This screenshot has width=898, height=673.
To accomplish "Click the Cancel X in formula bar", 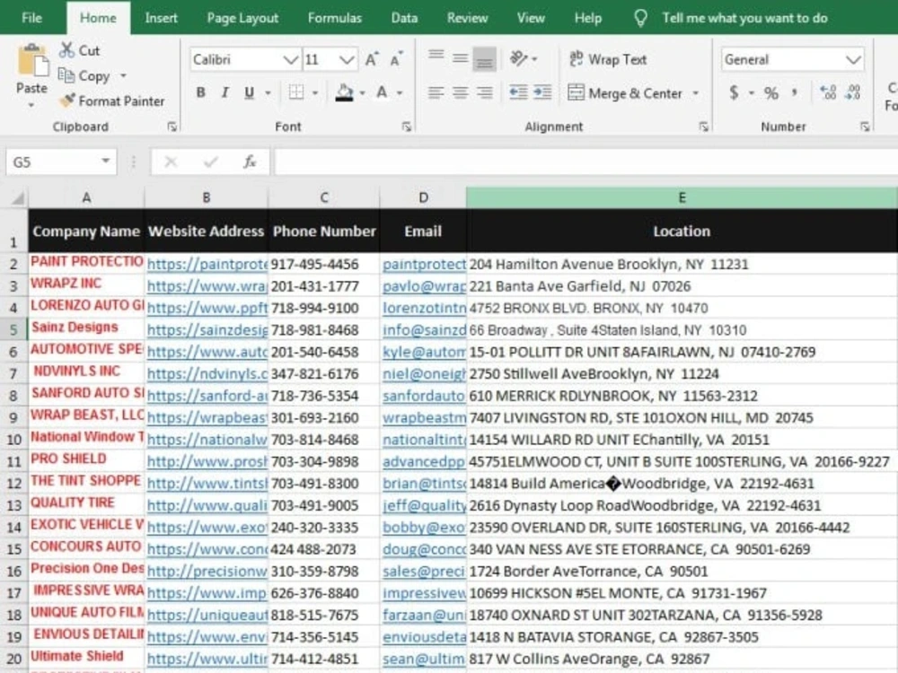I will [171, 162].
